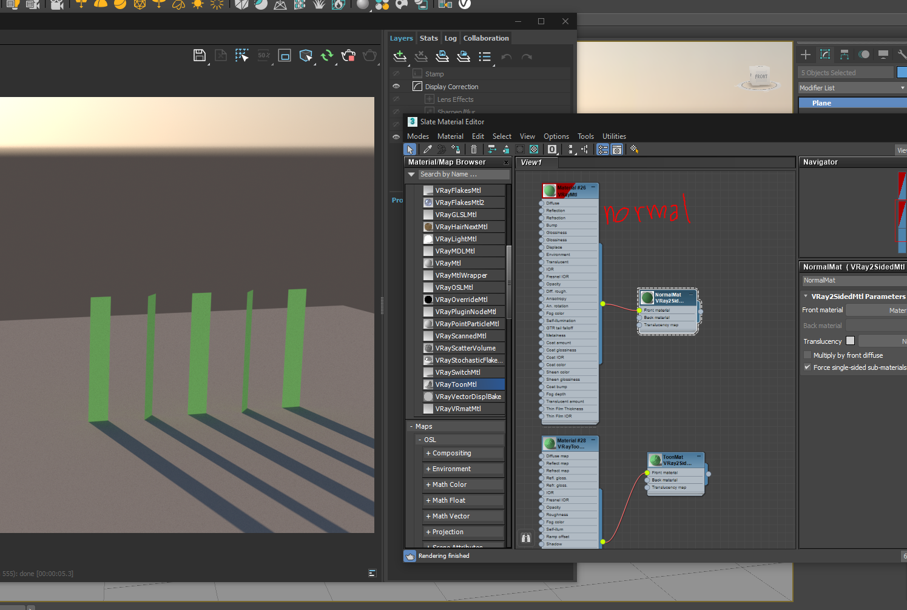Open browser options triangle beside search
This screenshot has height=610, width=907.
pyautogui.click(x=411, y=174)
